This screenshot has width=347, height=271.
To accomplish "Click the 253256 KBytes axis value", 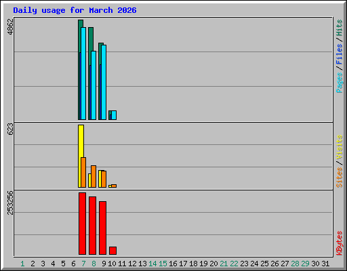I will coord(10,203).
